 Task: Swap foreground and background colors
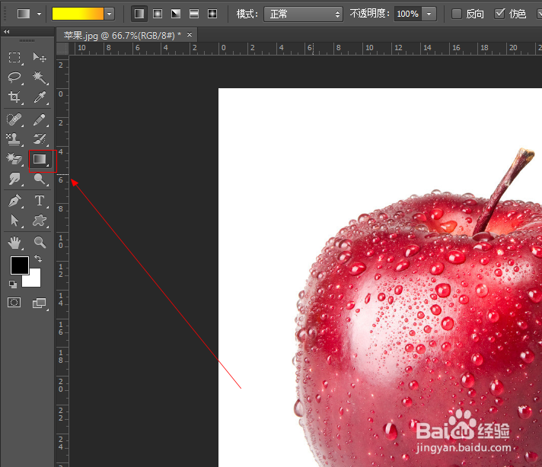(x=38, y=259)
